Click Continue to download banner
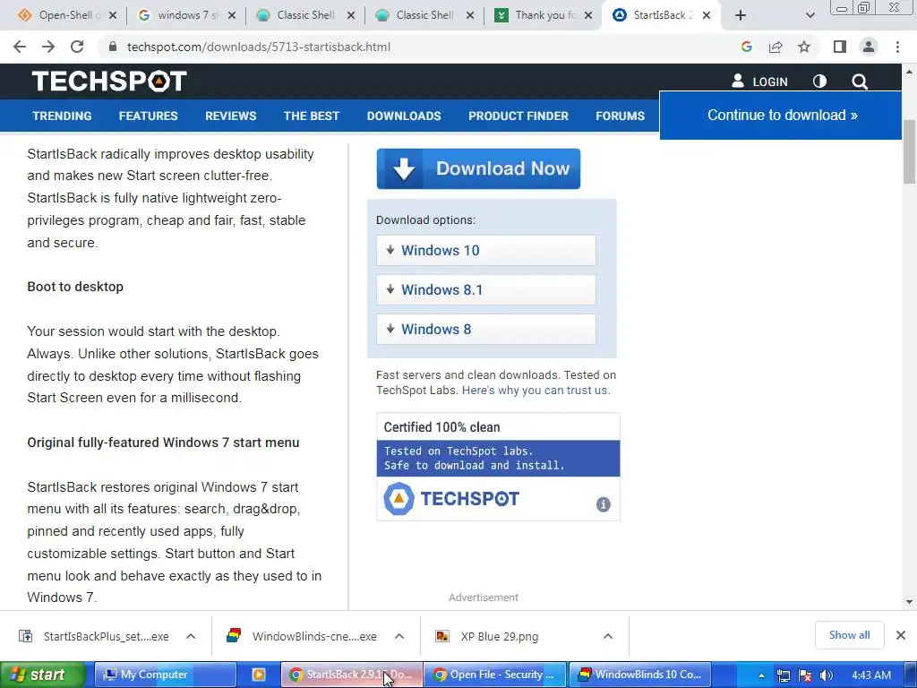Screen dimensions: 917x688 pos(781,116)
